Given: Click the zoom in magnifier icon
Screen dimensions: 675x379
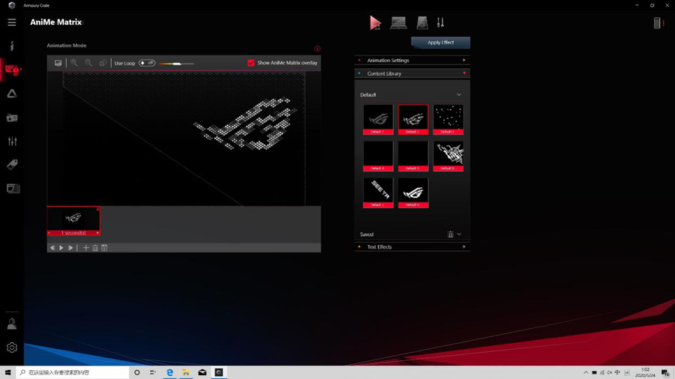Looking at the screenshot, I should point(74,63).
